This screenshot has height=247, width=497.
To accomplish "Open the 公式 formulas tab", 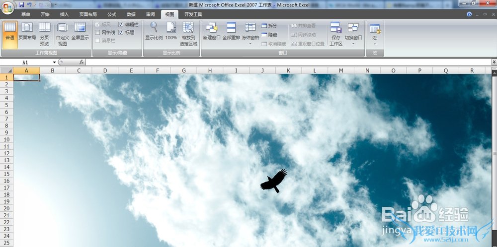I will 112,14.
